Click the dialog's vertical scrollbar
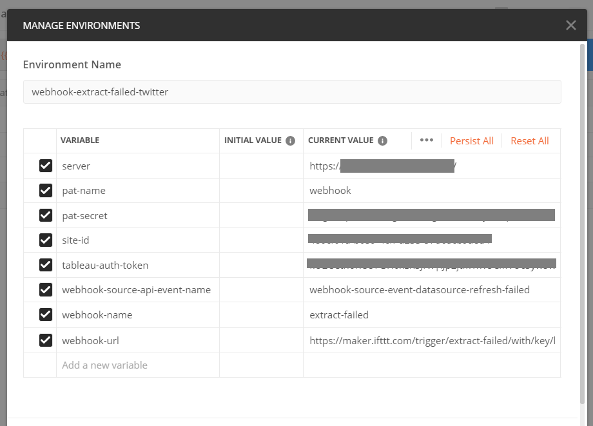Image resolution: width=593 pixels, height=426 pixels. click(583, 193)
